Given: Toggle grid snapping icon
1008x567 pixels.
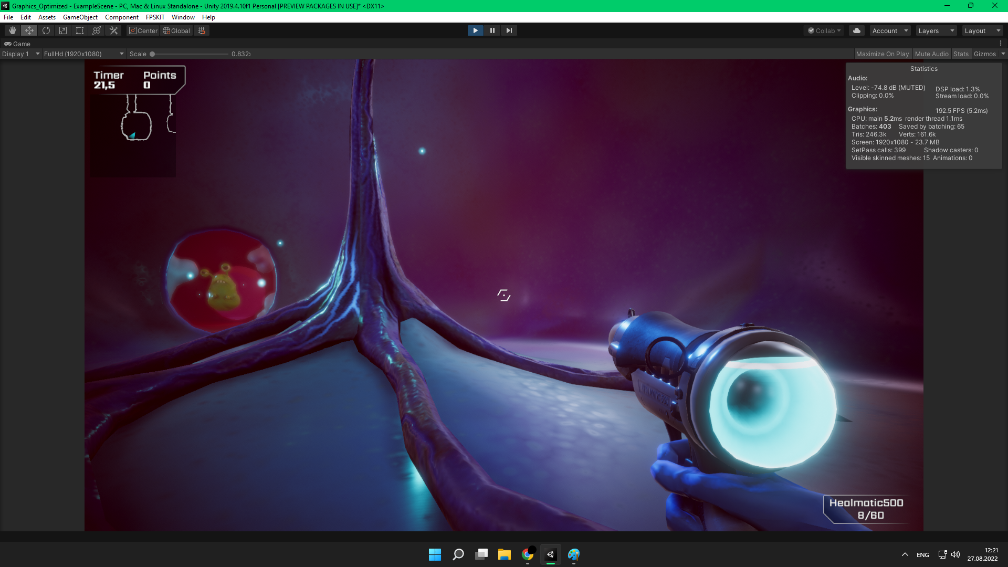Looking at the screenshot, I should tap(202, 30).
